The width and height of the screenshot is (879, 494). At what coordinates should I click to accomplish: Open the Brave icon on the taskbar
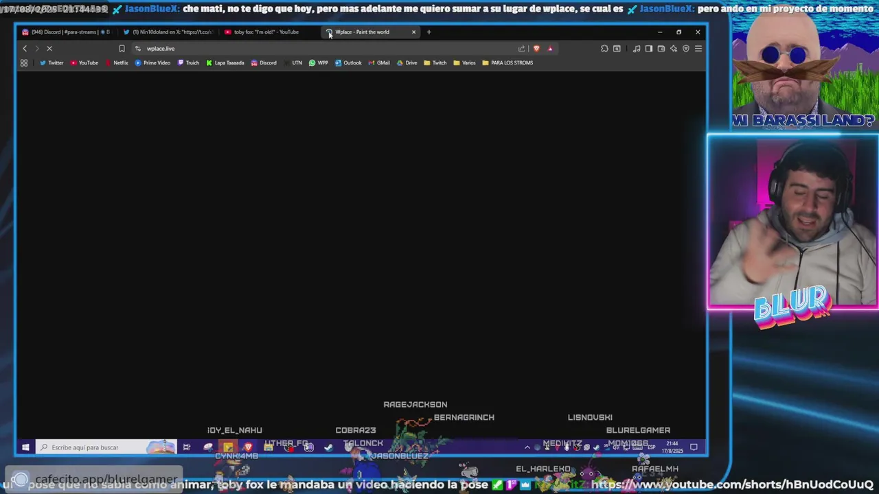click(x=248, y=447)
